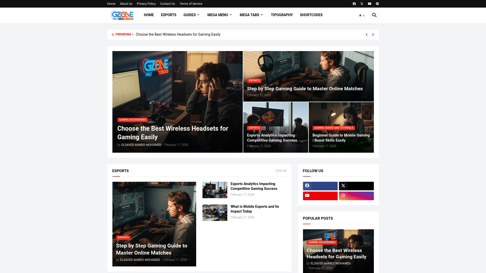The image size is (486, 273).
Task: Click the View all link in Esports
Action: pyautogui.click(x=281, y=171)
